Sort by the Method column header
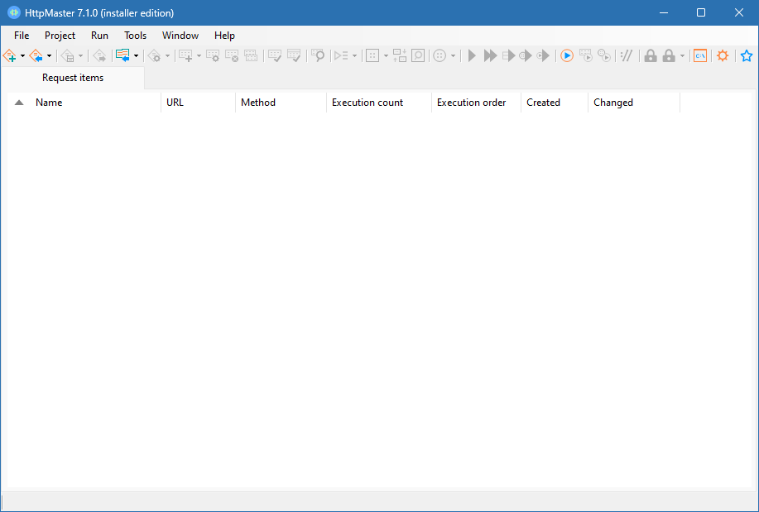 [281, 103]
